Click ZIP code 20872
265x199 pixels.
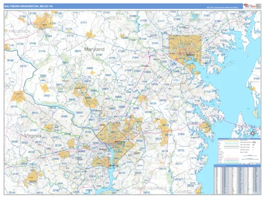[78, 51]
